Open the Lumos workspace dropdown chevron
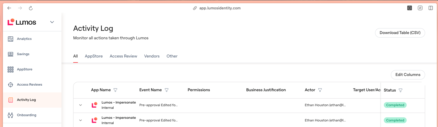The image size is (438, 127). pos(52,22)
